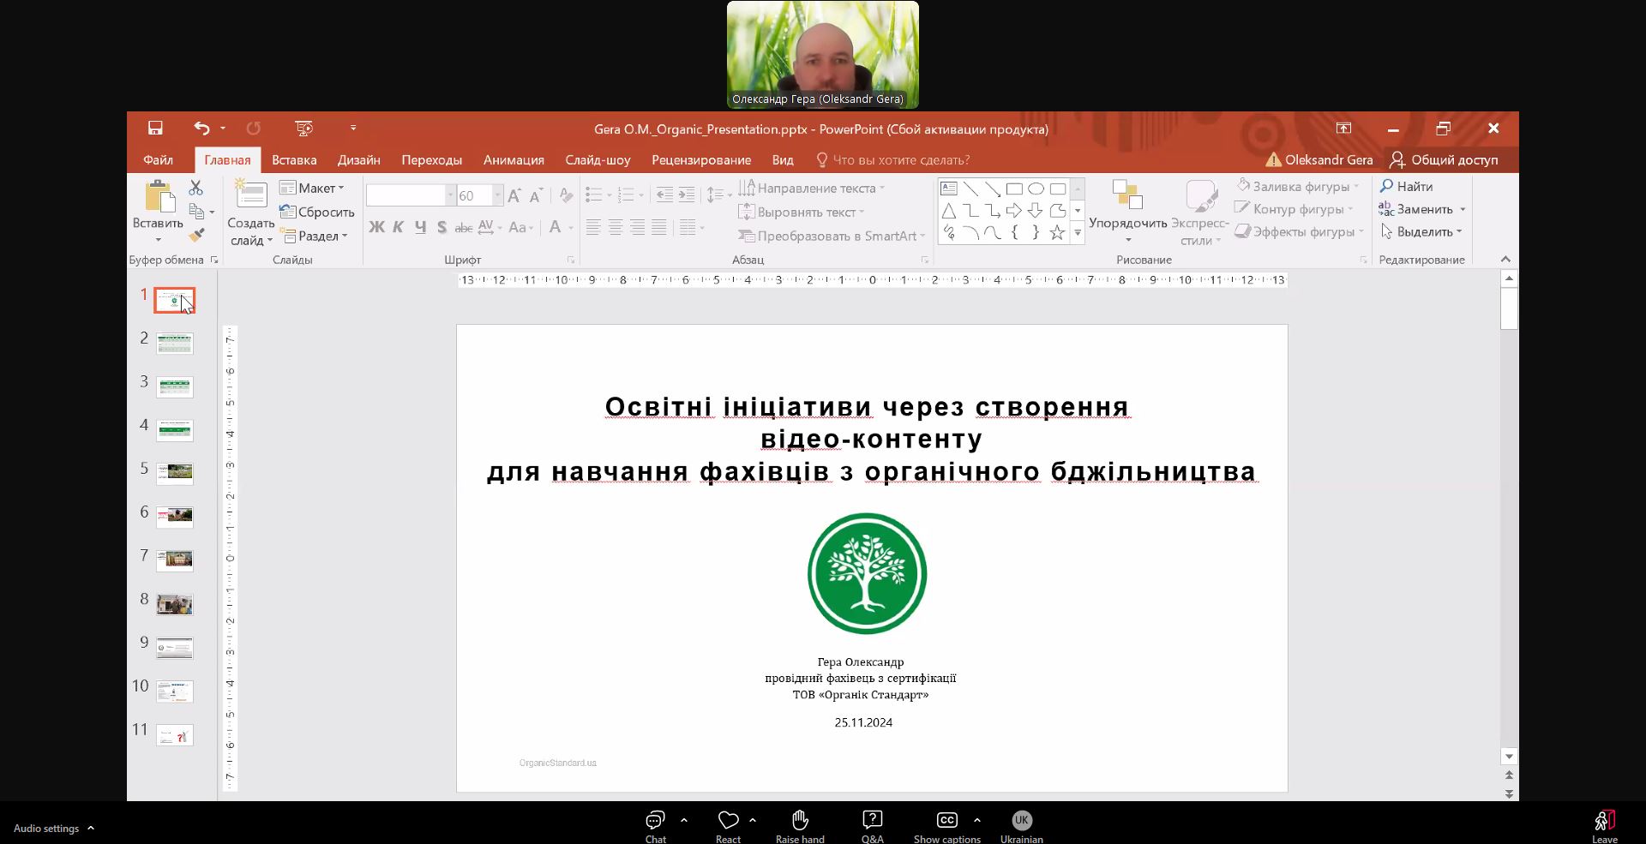Toggle bold formatting (Ж)
1646x844 pixels.
pyautogui.click(x=376, y=227)
